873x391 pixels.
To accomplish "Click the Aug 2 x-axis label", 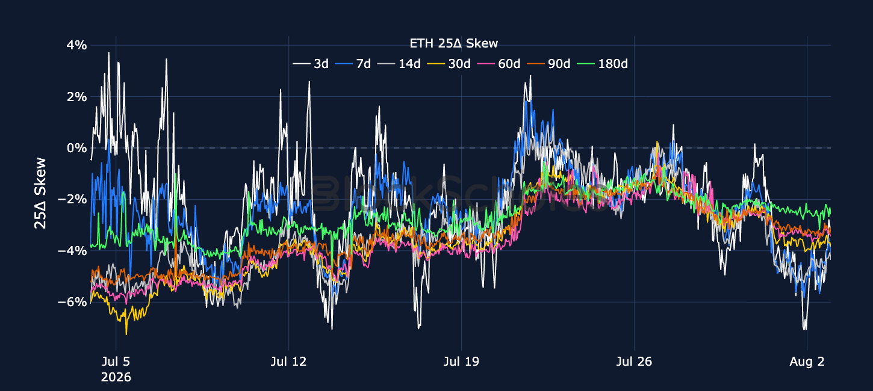I will (807, 362).
